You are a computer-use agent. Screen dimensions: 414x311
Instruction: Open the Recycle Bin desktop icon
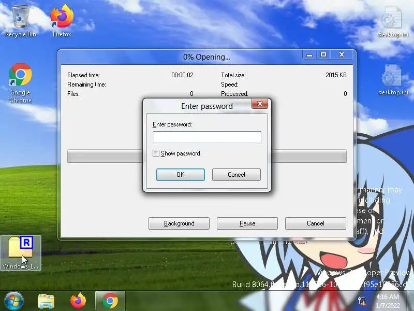point(21,21)
